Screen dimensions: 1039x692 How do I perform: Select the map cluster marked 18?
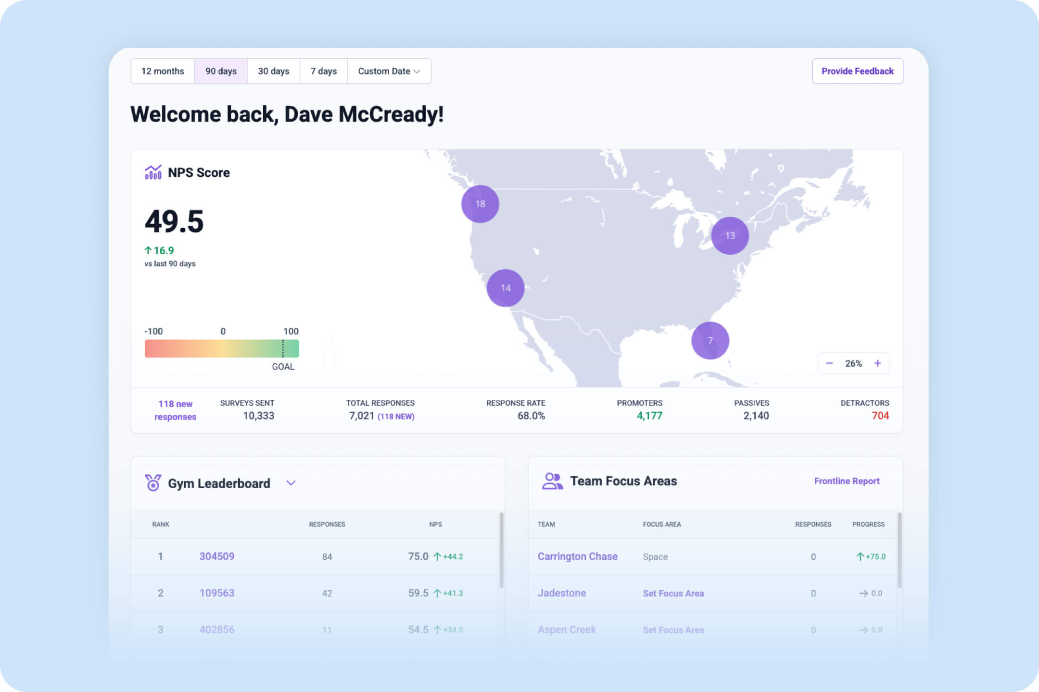(x=480, y=204)
